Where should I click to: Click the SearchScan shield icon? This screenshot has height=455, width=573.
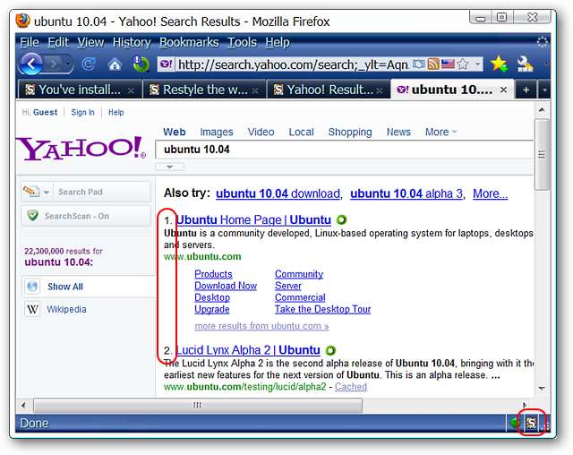[x=32, y=215]
